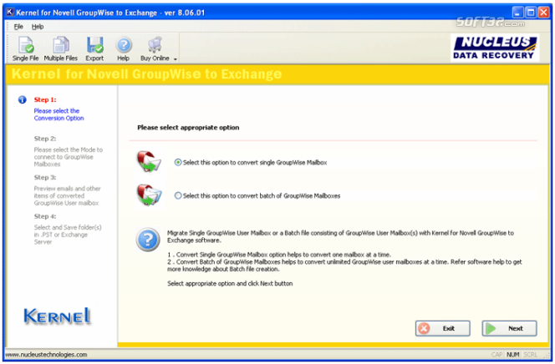Screen dimensions: 555x364
Task: Expand the Buy Online dropdown arrow
Action: coord(176,59)
